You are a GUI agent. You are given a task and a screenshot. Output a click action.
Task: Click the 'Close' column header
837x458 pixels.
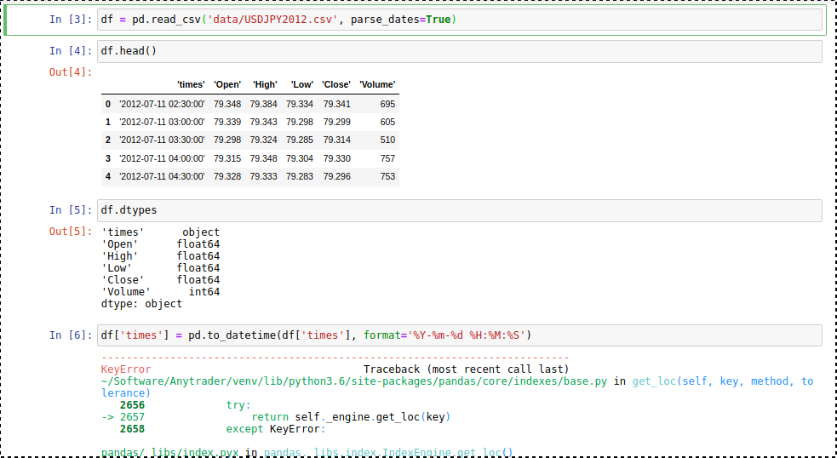336,84
